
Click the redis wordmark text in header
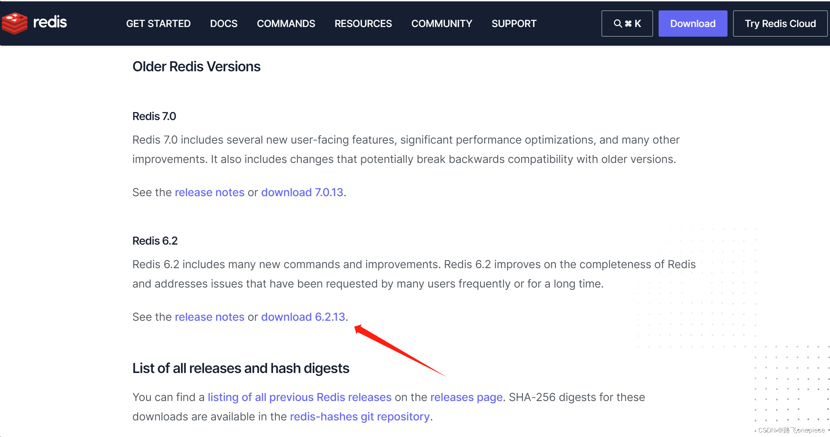tap(50, 22)
